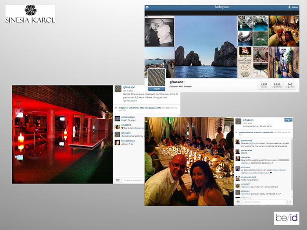
Task: Open the three-dots more options button
Action: pyautogui.click(x=289, y=202)
